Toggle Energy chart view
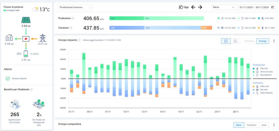The image size is (279, 131). (x=263, y=41)
